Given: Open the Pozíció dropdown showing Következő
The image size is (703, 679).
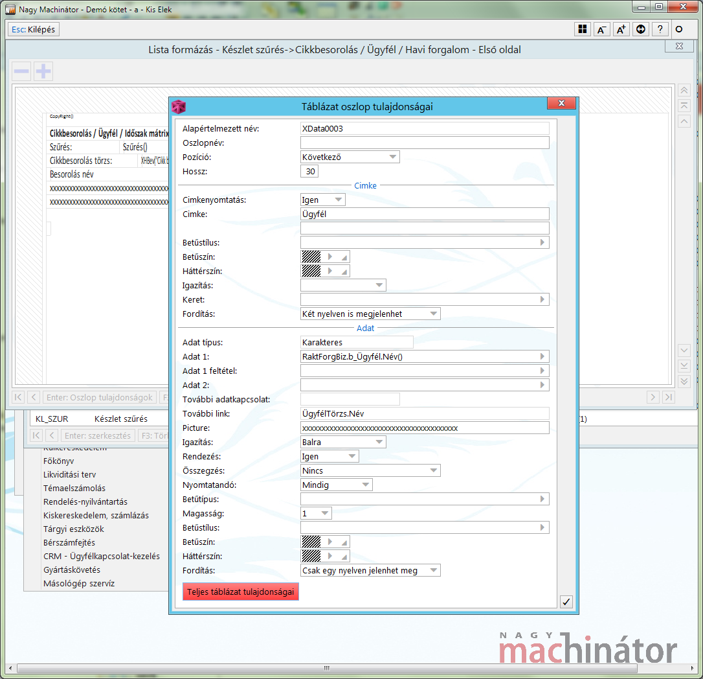Looking at the screenshot, I should point(350,157).
